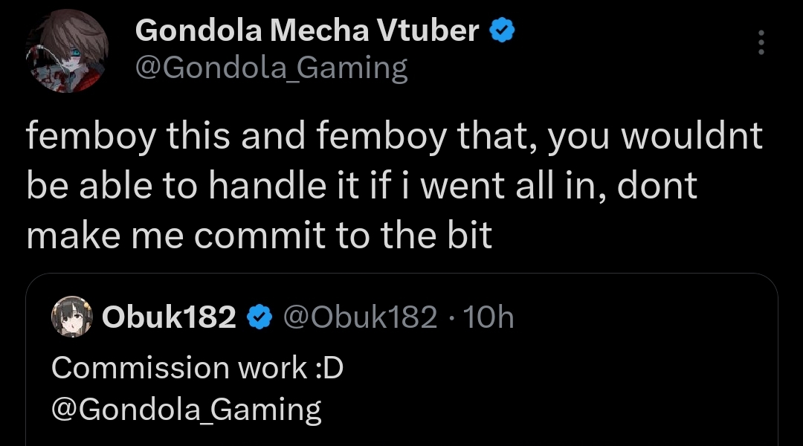Click Obuk182's small avatar in quoted tweet

(71, 317)
